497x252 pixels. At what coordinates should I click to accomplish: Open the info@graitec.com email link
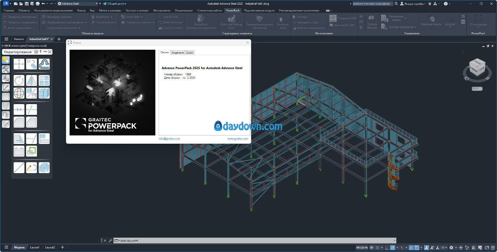pos(169,138)
